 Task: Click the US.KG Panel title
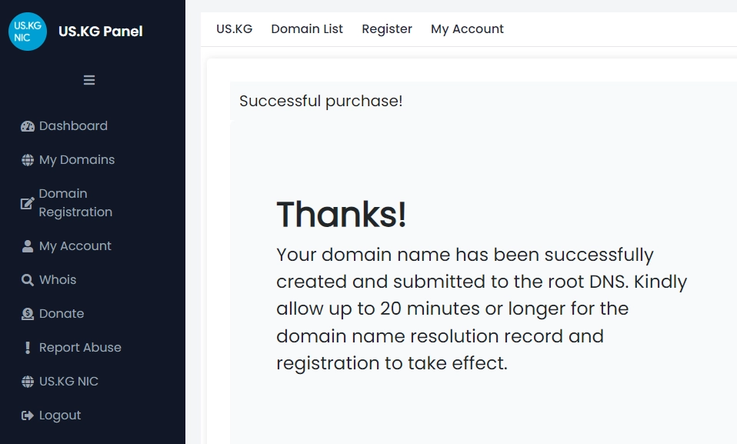[101, 32]
